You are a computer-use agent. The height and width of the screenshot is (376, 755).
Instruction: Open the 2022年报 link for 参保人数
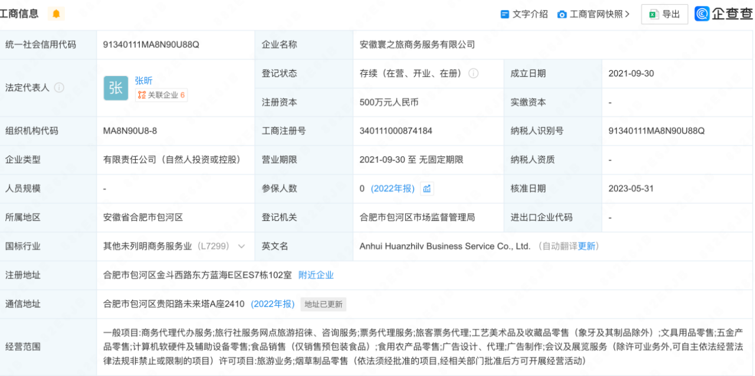click(x=393, y=189)
